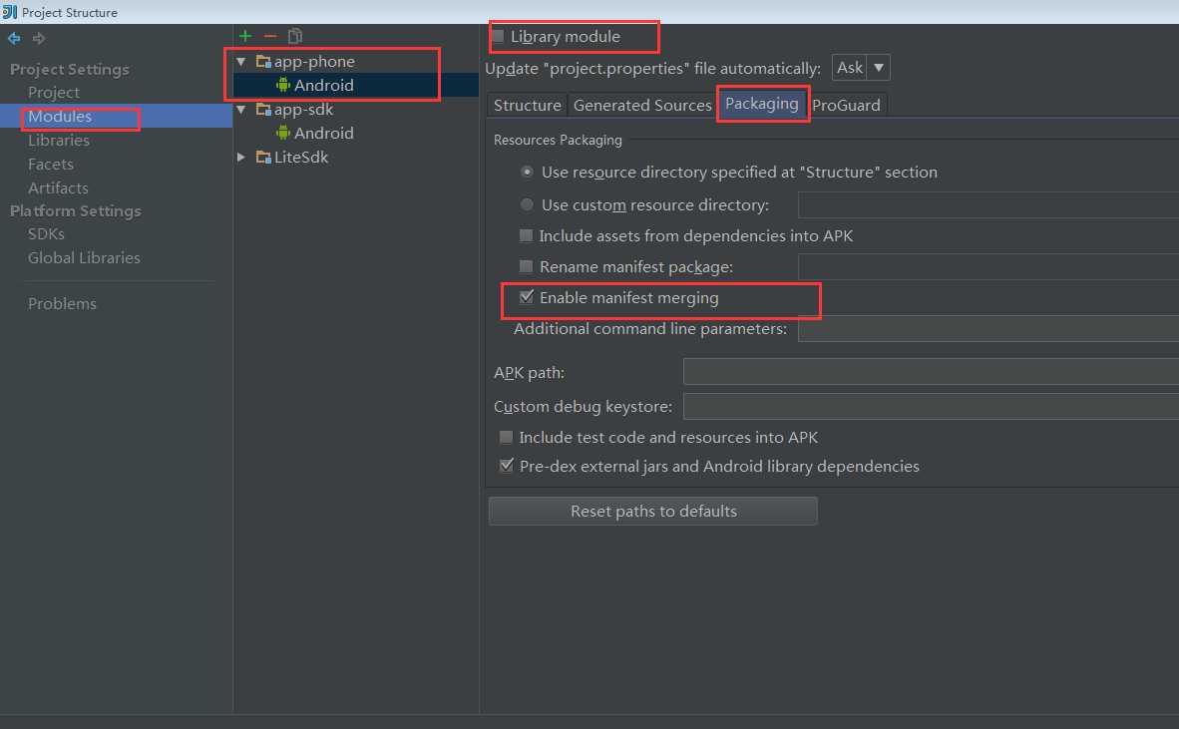Viewport: 1179px width, 729px height.
Task: Click the additional command line parameters field
Action: point(988,328)
